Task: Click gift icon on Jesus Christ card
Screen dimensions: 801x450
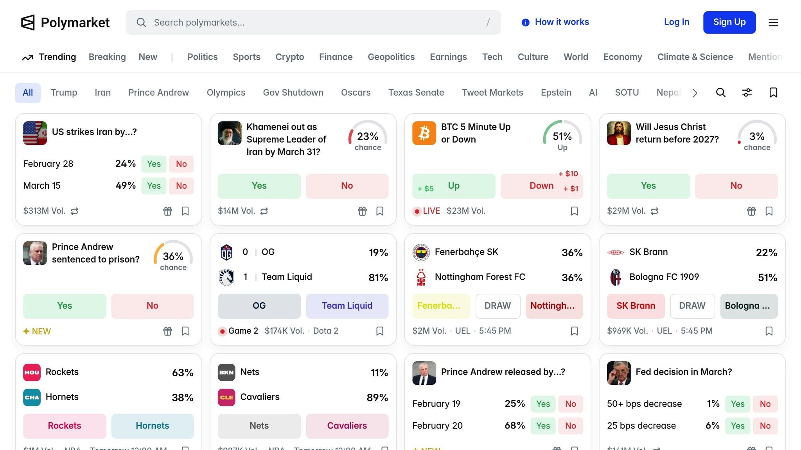Action: point(751,211)
